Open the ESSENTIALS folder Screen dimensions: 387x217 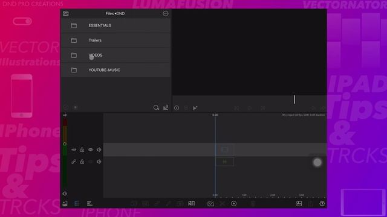point(115,25)
